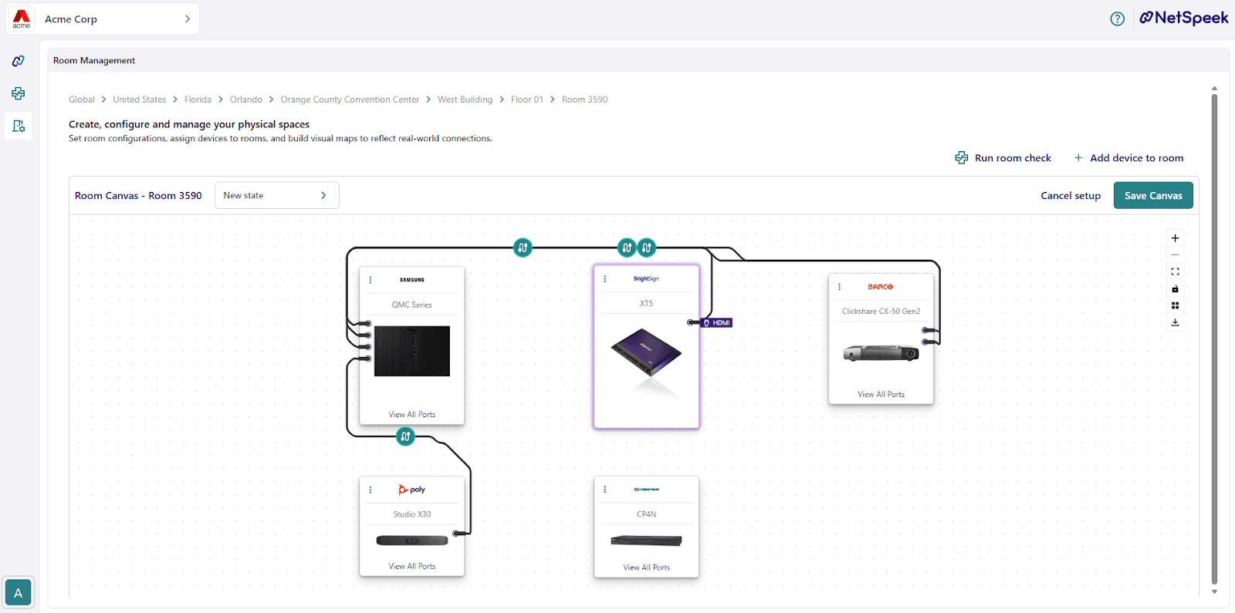Open View All Ports on Studio X30
The height and width of the screenshot is (613, 1235).
[x=412, y=566]
